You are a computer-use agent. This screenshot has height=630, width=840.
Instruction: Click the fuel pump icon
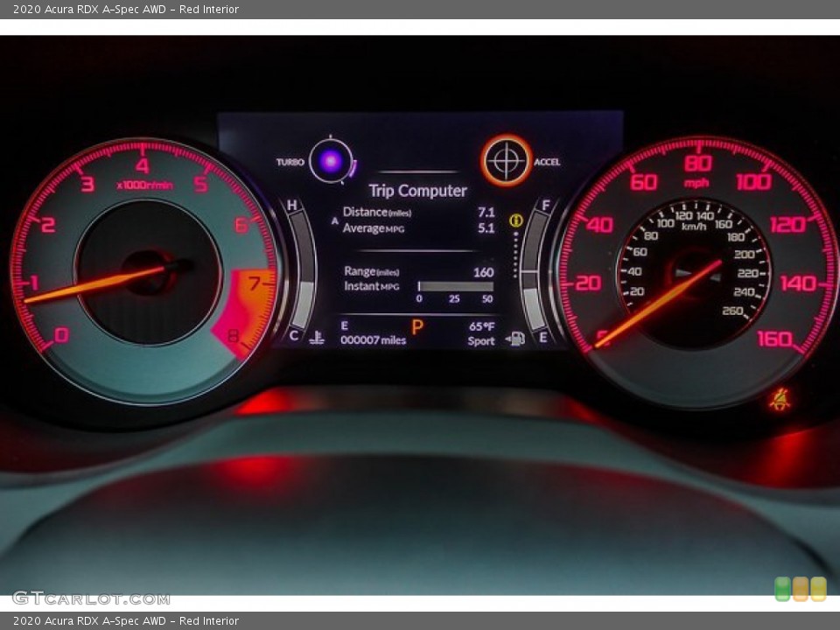point(515,339)
